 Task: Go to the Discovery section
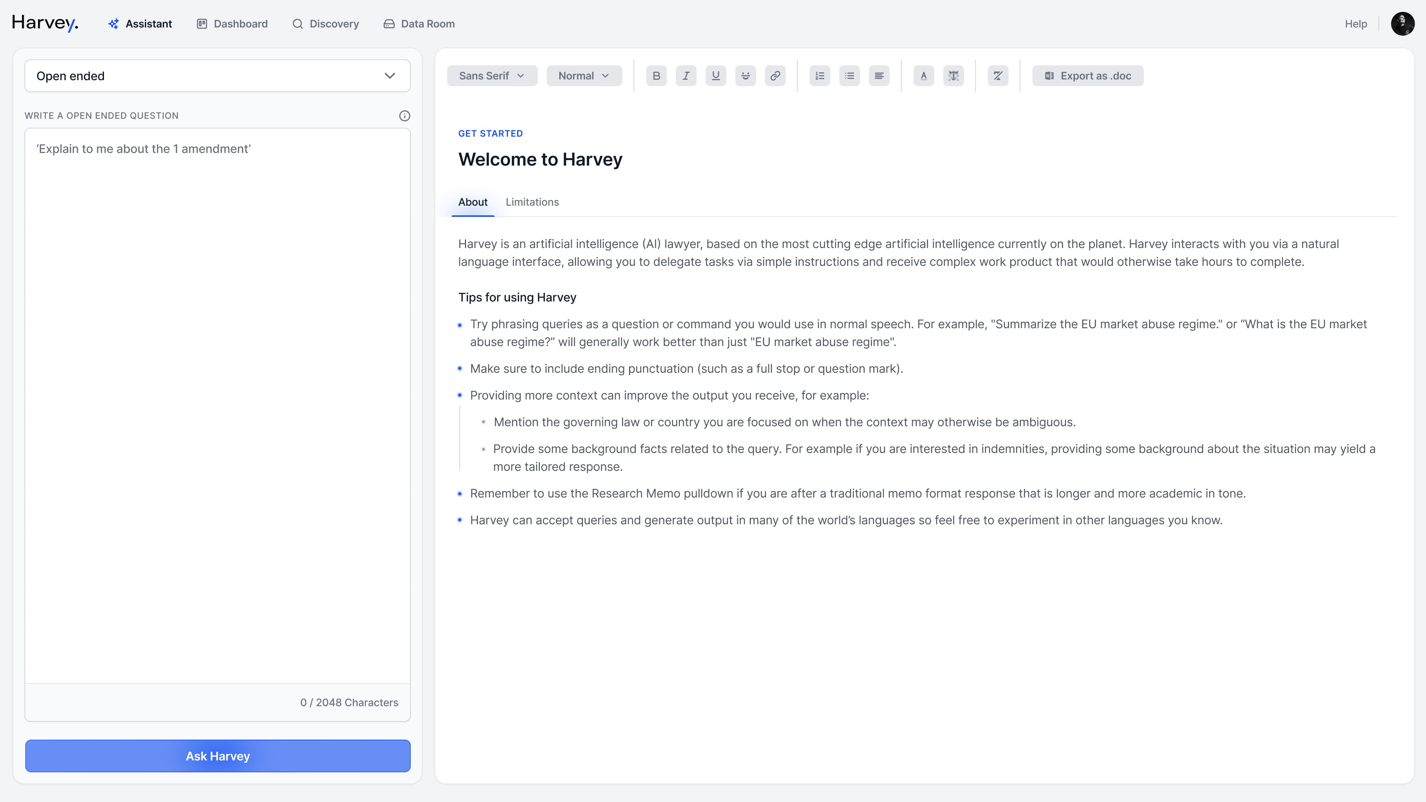coord(326,24)
